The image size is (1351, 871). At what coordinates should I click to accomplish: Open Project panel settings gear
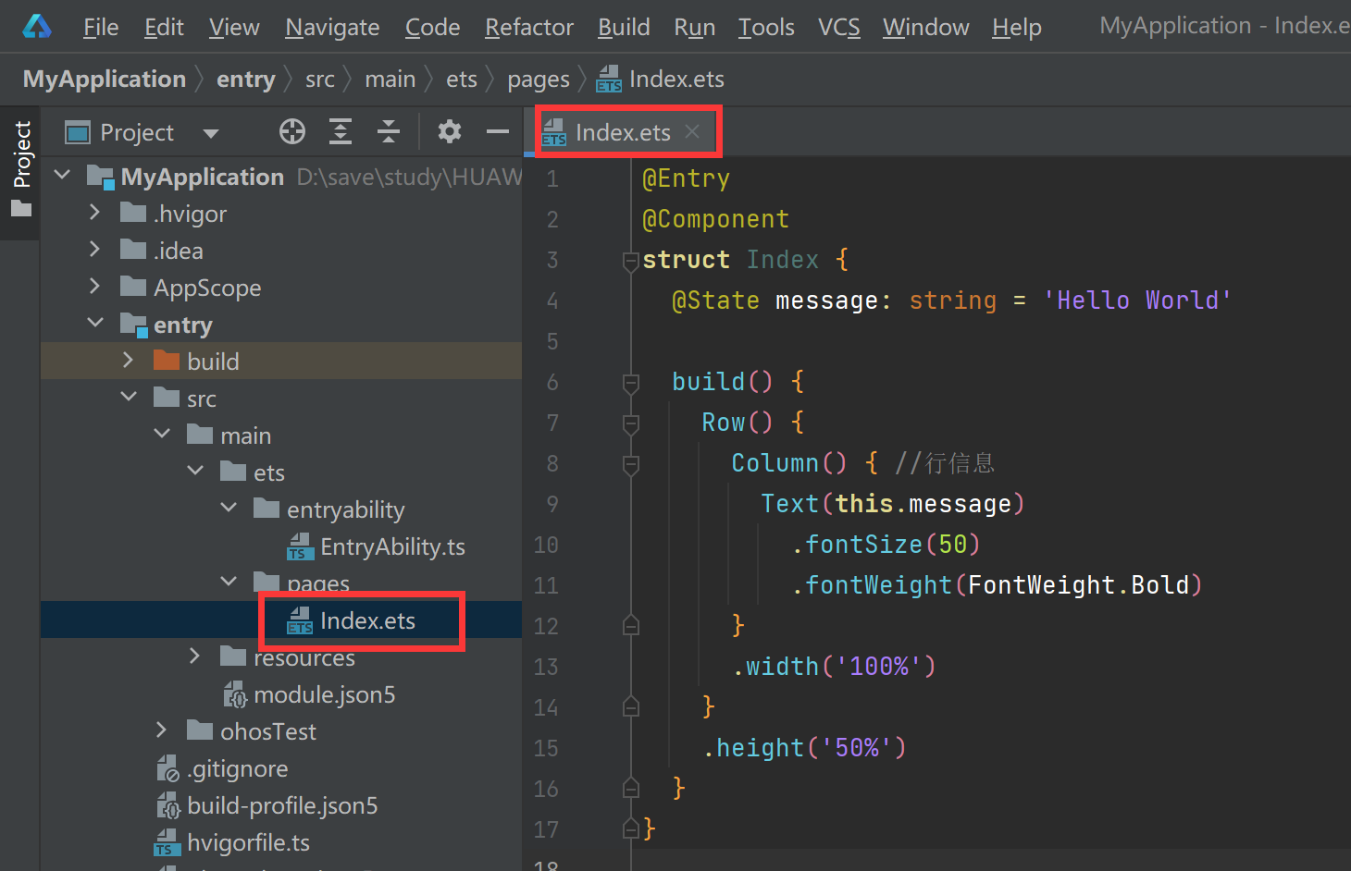450,132
